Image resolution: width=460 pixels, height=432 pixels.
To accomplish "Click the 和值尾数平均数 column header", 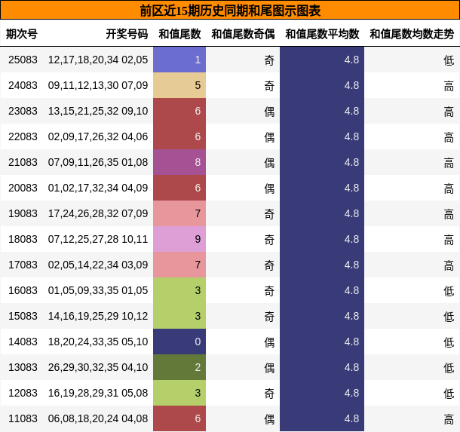I will click(322, 34).
